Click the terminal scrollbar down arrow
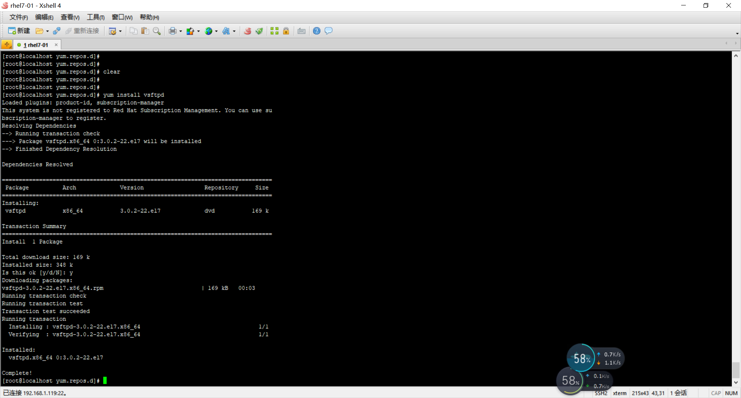Screen dimensions: 741x398 pyautogui.click(x=736, y=382)
